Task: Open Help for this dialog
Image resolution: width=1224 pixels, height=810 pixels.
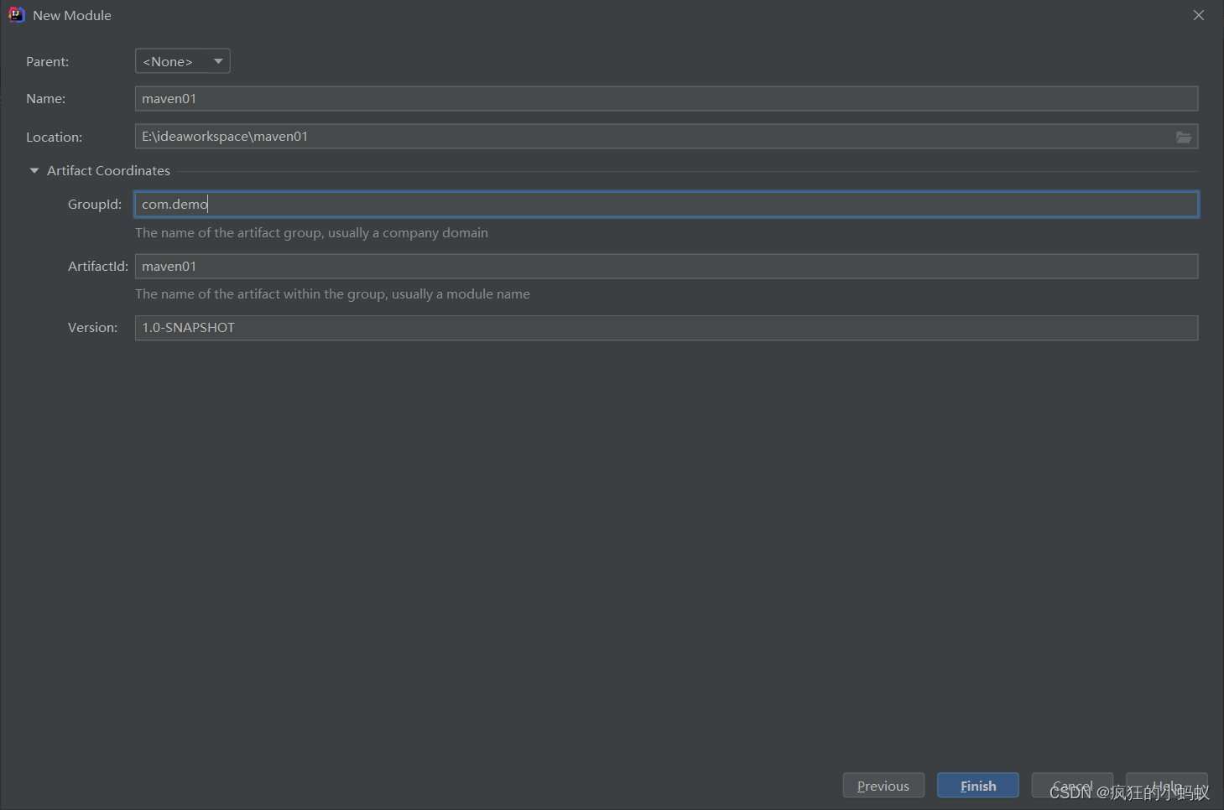Action: [1166, 786]
